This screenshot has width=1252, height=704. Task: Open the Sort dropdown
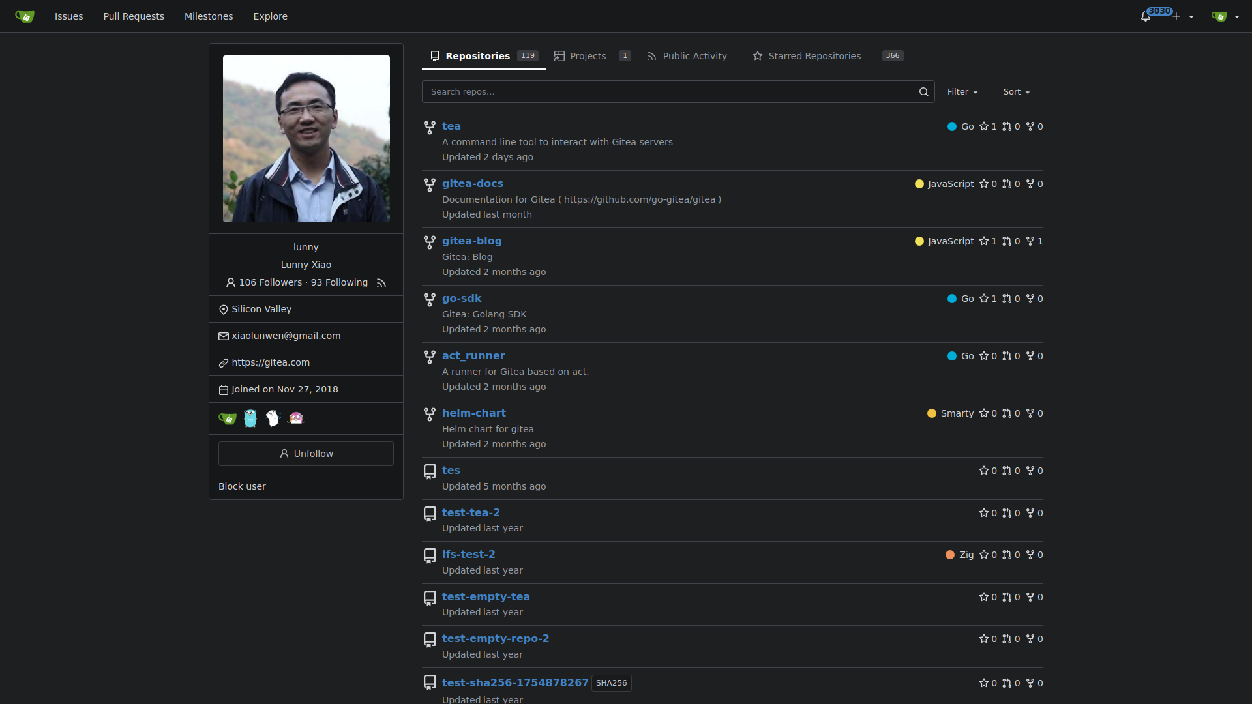coord(1017,92)
